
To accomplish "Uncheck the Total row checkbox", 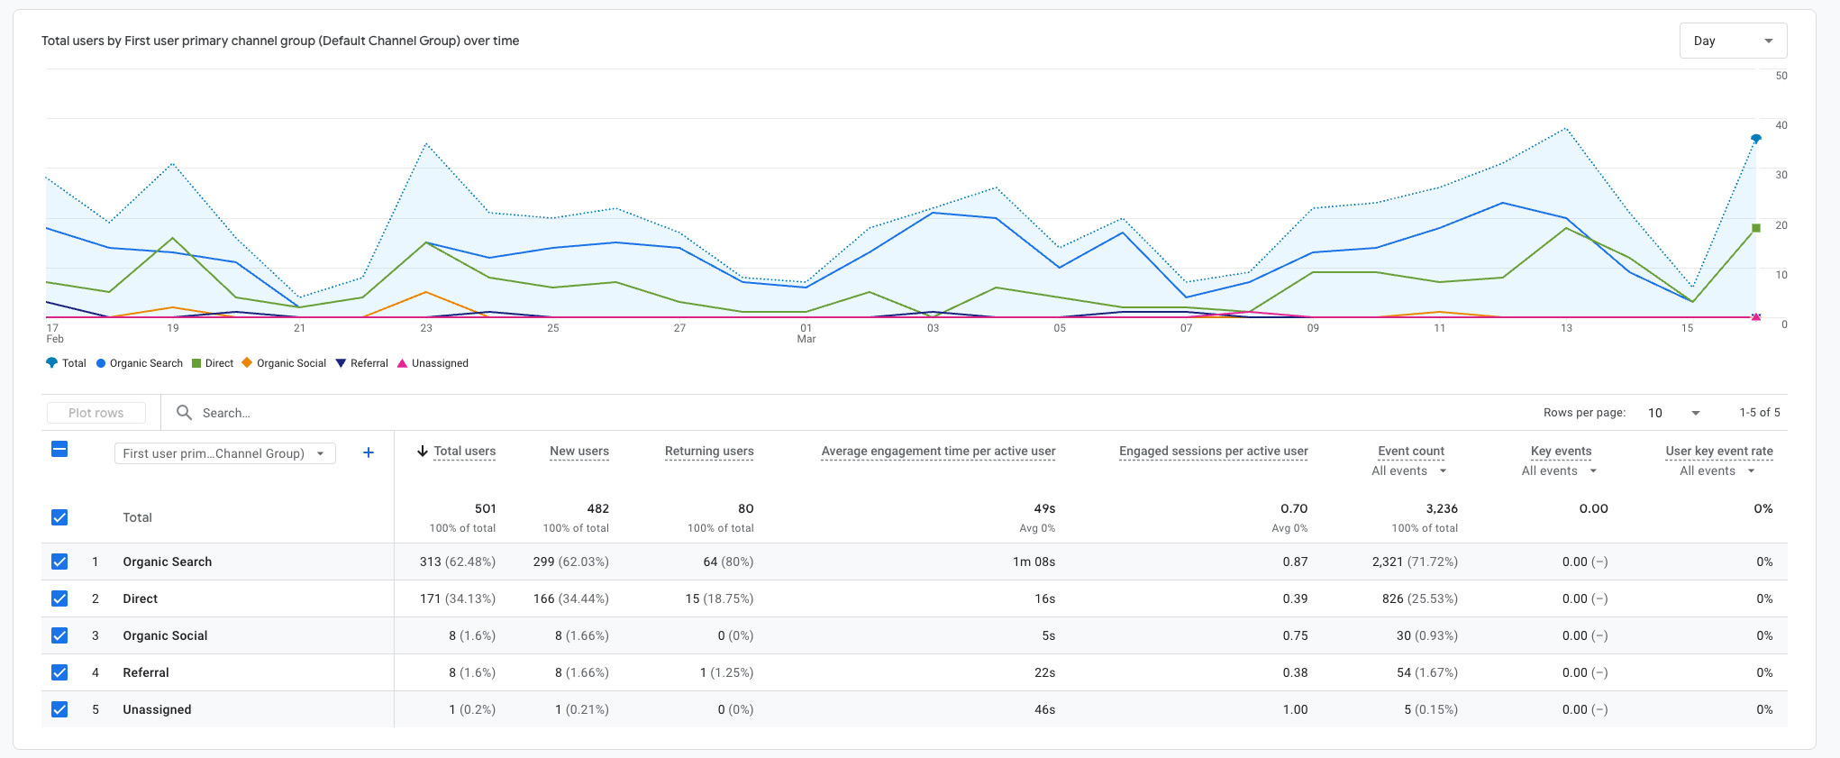I will (59, 517).
